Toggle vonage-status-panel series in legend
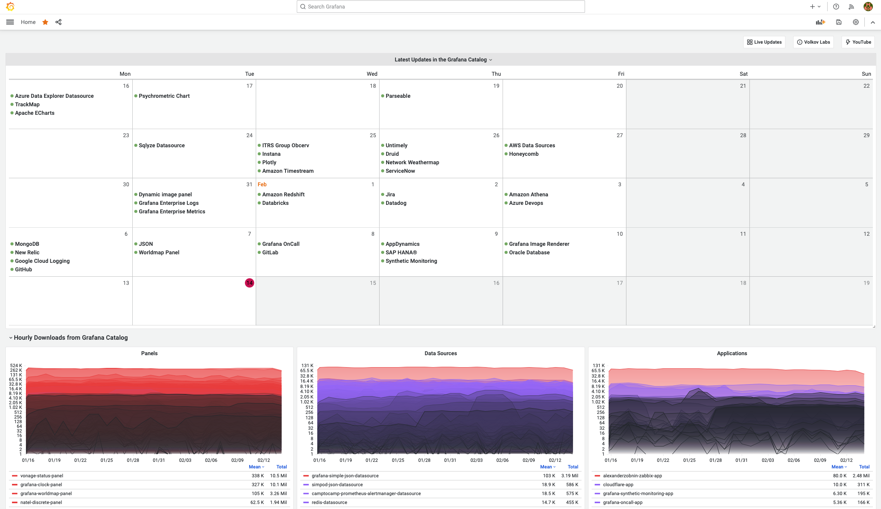The height and width of the screenshot is (509, 881). [x=42, y=476]
